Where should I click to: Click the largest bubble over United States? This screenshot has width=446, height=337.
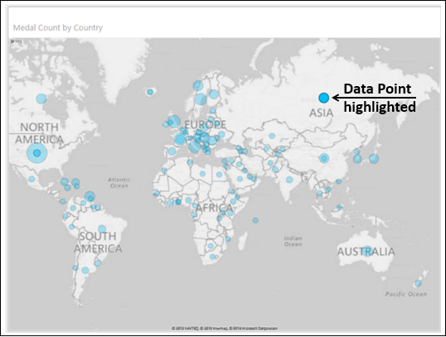[x=37, y=153]
